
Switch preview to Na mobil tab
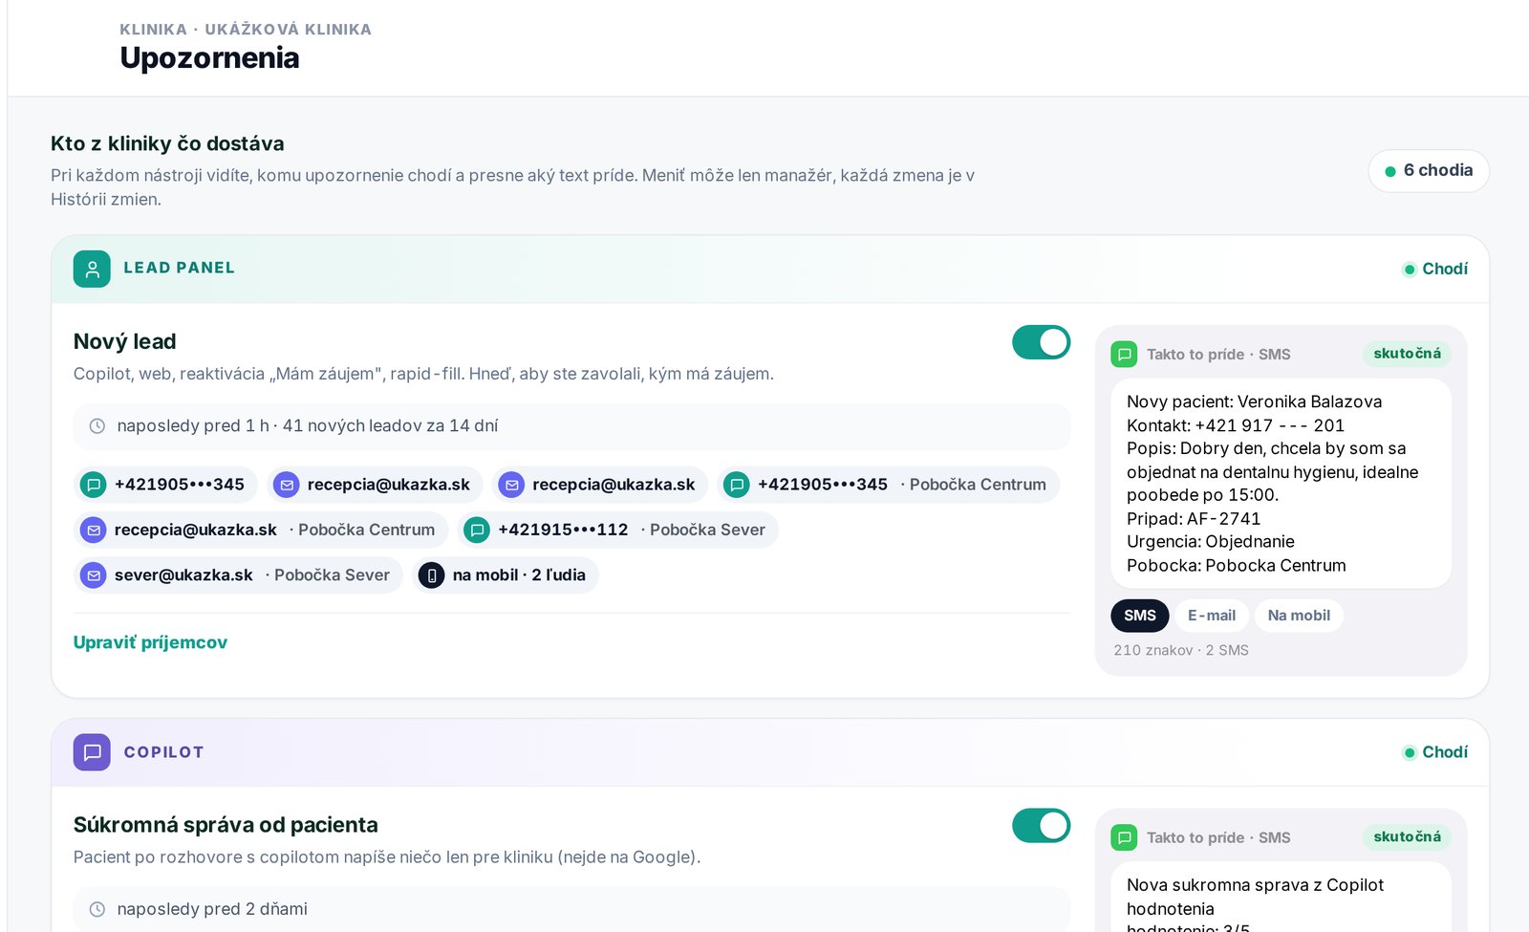tap(1299, 616)
